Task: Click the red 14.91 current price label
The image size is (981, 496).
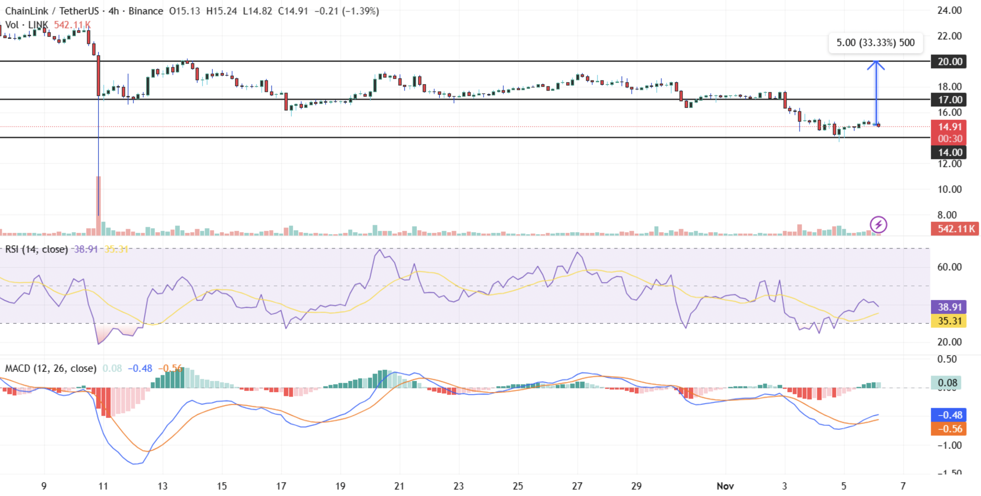Action: 949,127
